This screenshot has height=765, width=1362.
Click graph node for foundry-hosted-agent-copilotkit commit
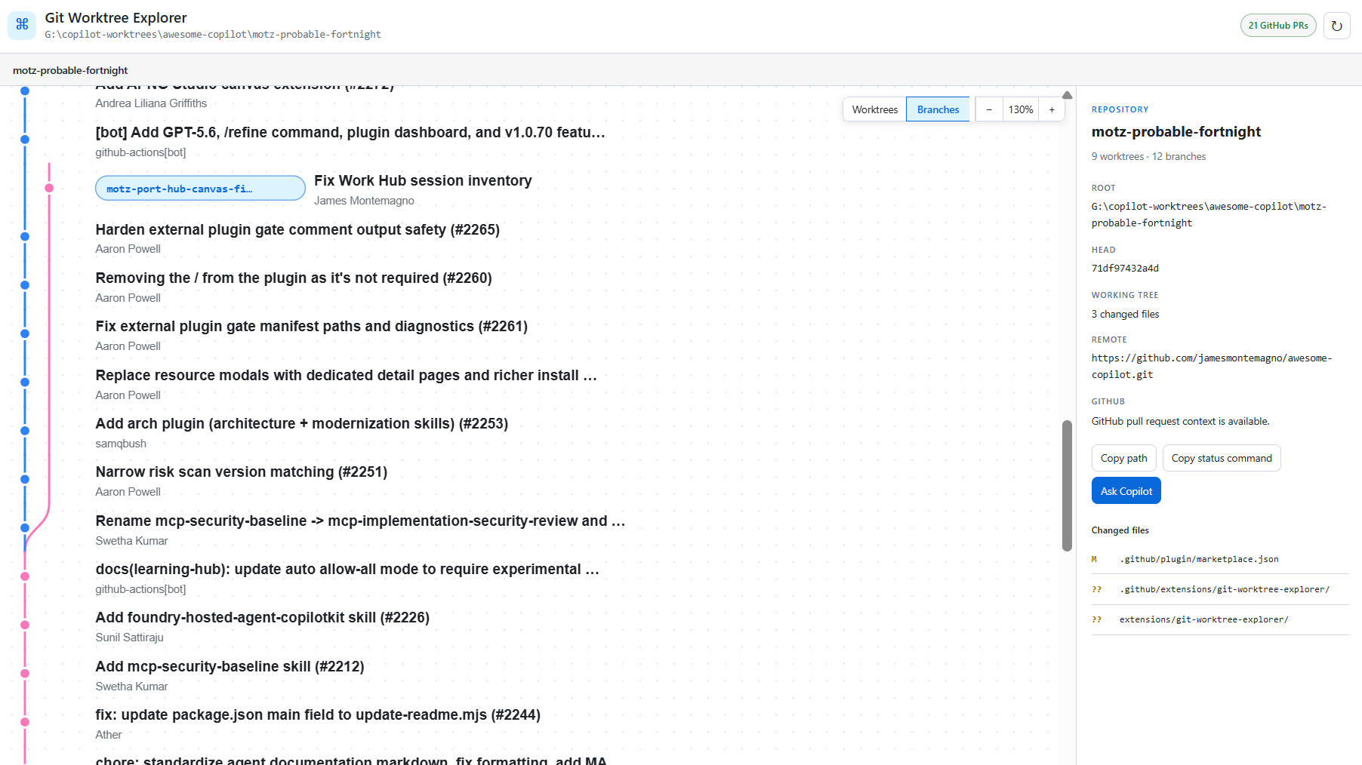pos(25,625)
